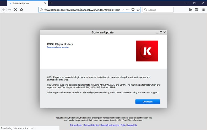Close the Firefox browser window
This screenshot has height=130, width=207.
[x=203, y=3]
